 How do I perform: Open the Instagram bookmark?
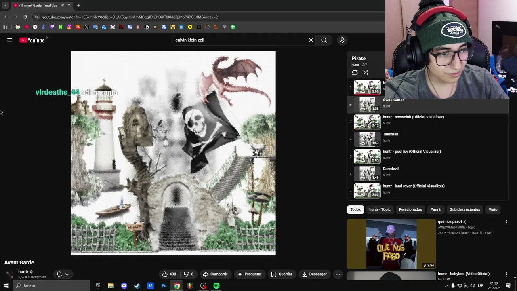(x=69, y=27)
